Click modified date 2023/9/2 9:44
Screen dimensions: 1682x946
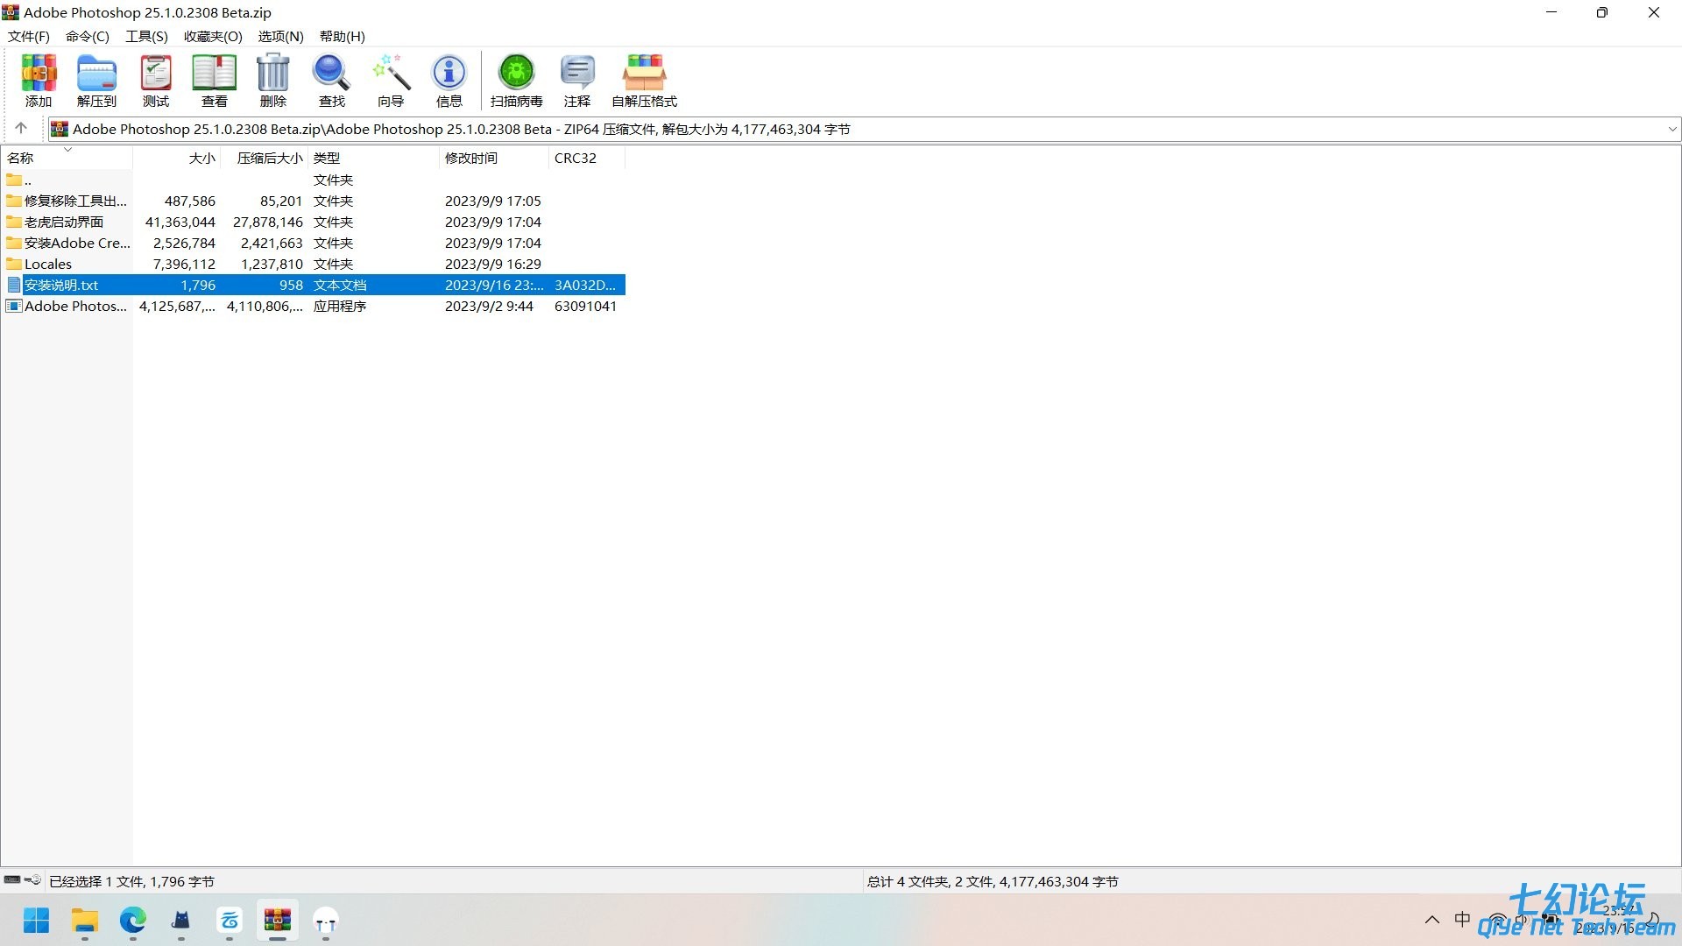pos(489,306)
